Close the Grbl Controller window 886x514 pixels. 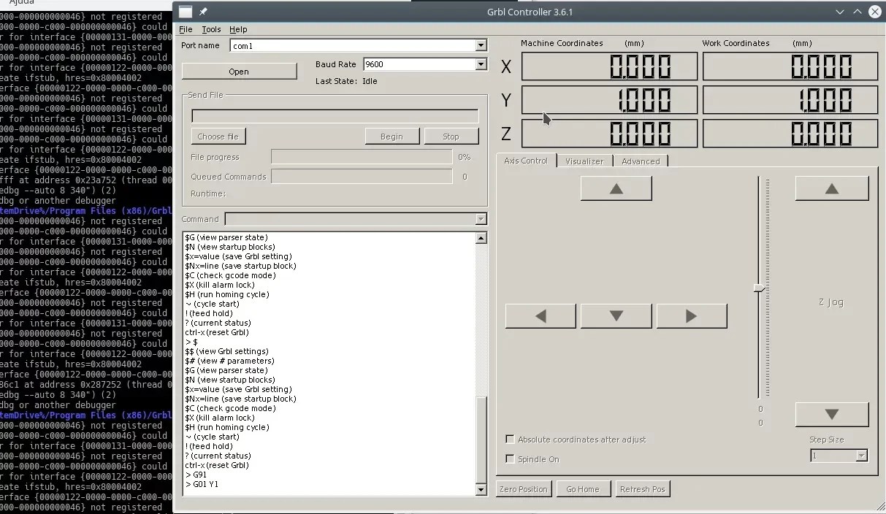point(874,12)
